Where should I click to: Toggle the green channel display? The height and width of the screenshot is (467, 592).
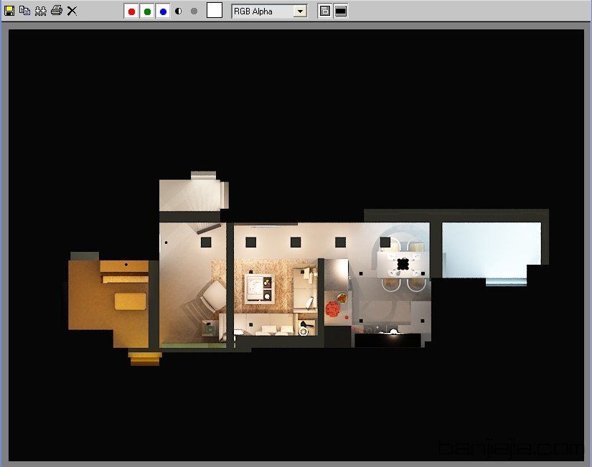pos(147,11)
